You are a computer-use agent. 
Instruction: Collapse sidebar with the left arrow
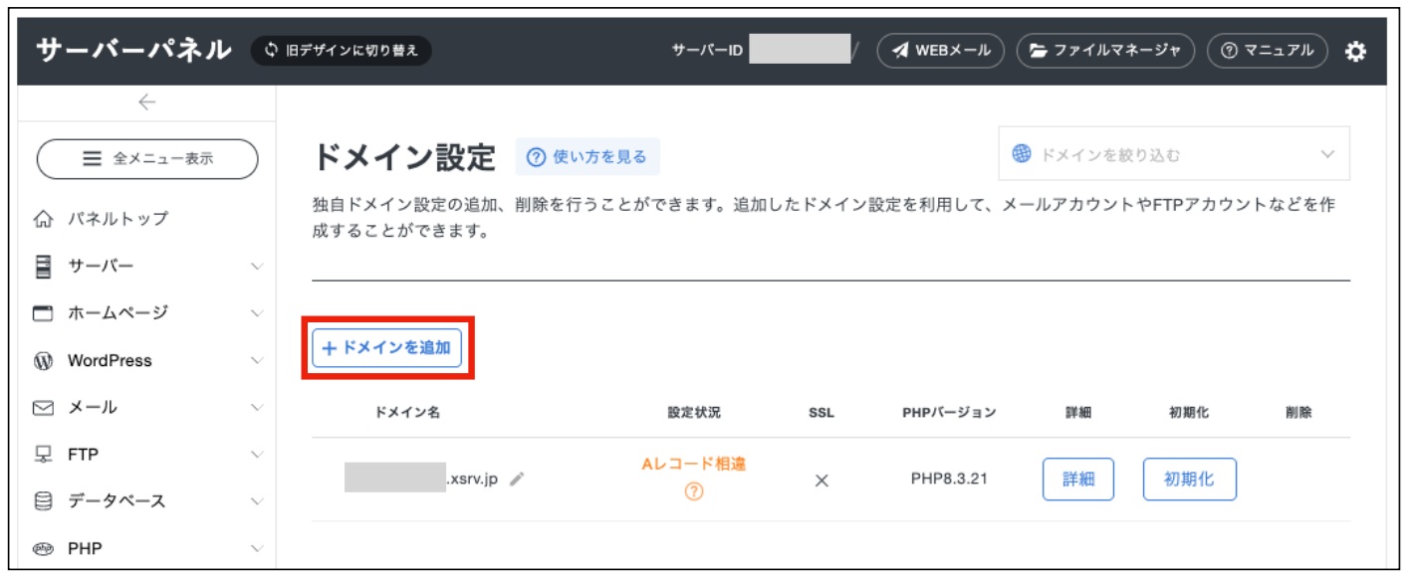pyautogui.click(x=147, y=101)
